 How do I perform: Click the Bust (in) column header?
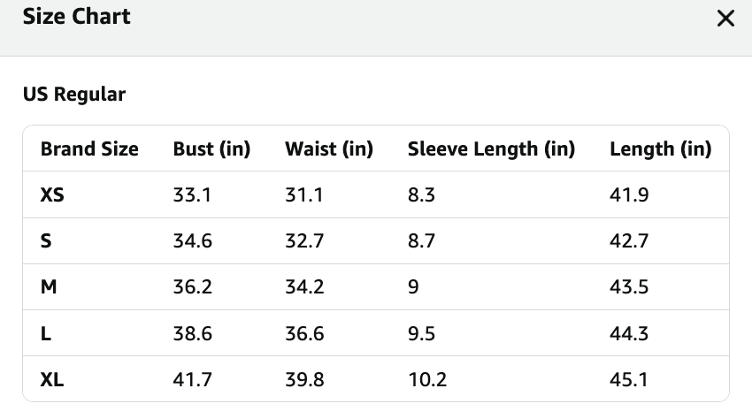[x=211, y=149]
